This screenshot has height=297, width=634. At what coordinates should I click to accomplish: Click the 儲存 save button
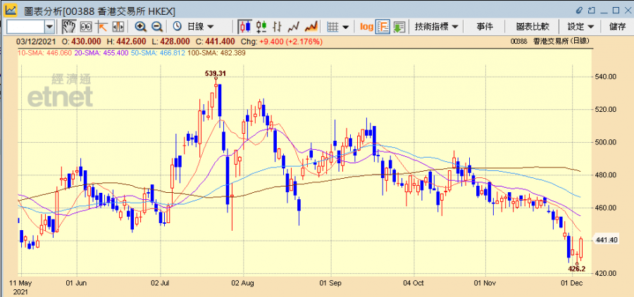coord(617,27)
